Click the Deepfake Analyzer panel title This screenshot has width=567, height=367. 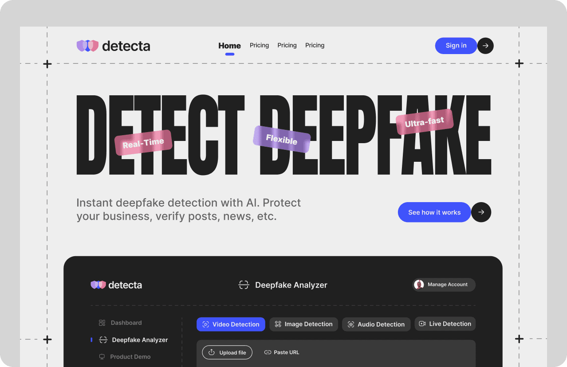point(291,285)
